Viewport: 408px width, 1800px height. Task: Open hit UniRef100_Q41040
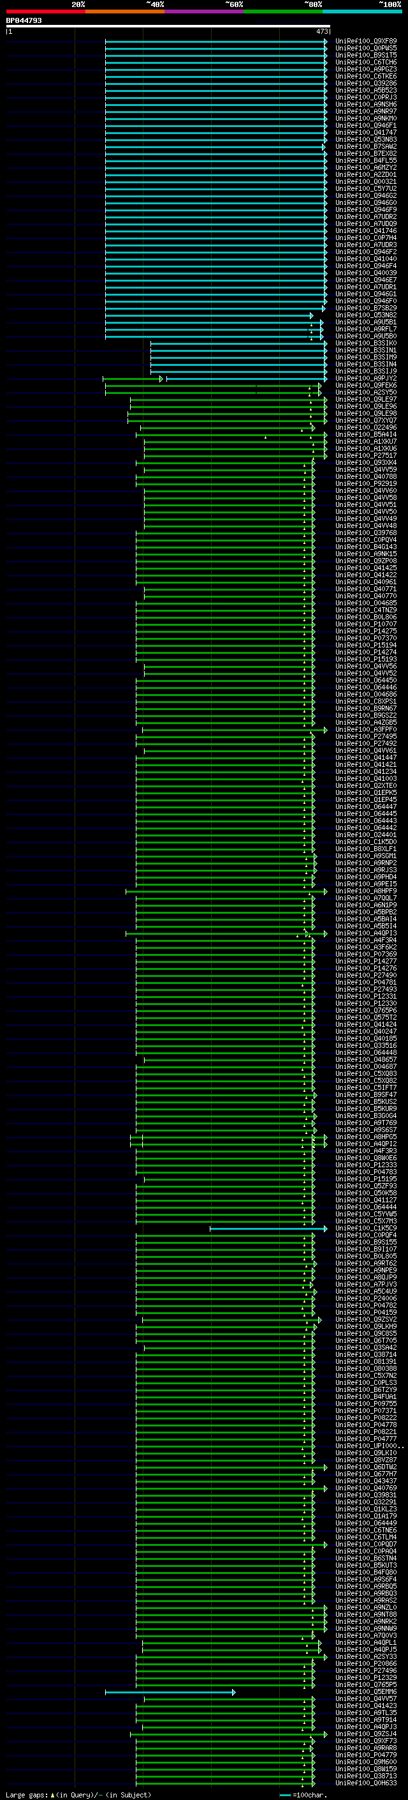[366, 259]
